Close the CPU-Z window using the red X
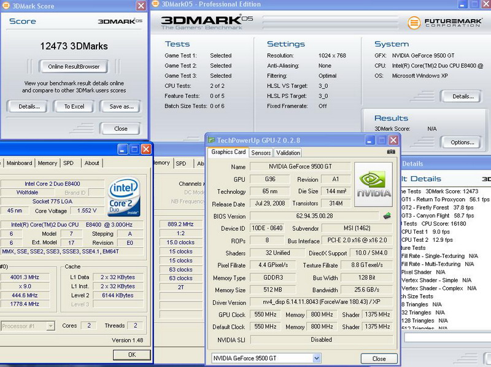This screenshot has height=367, width=491. tap(146, 149)
